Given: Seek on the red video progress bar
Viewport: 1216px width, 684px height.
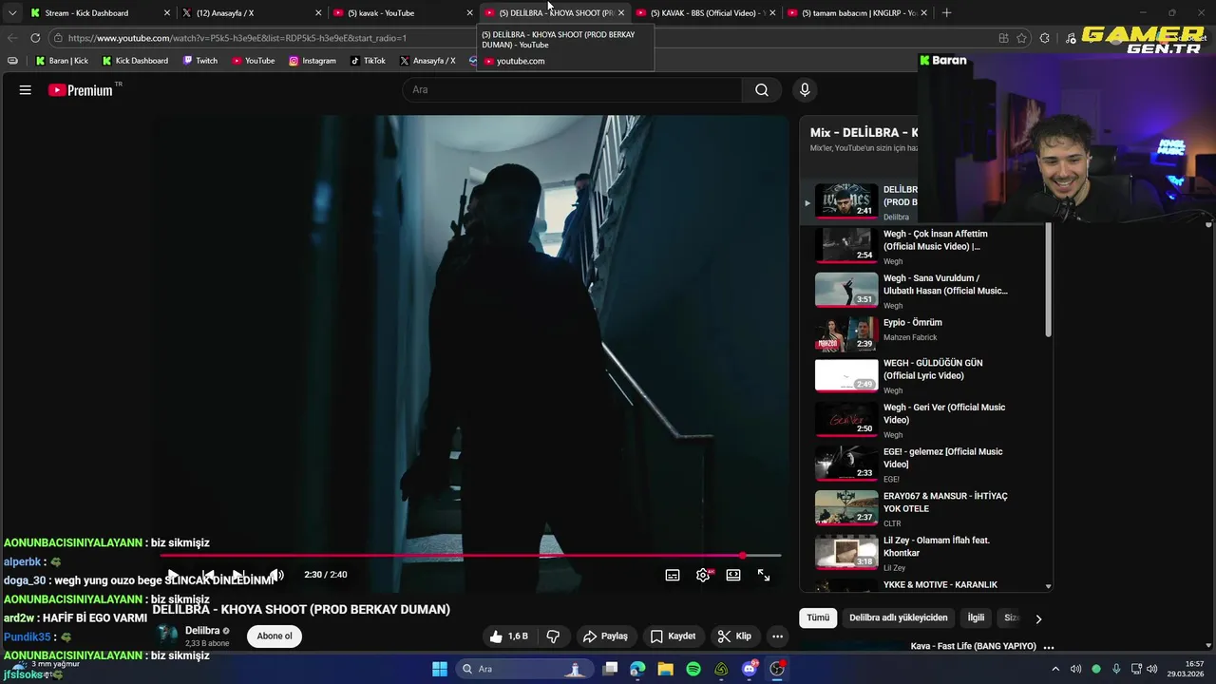Looking at the screenshot, I should 470,555.
